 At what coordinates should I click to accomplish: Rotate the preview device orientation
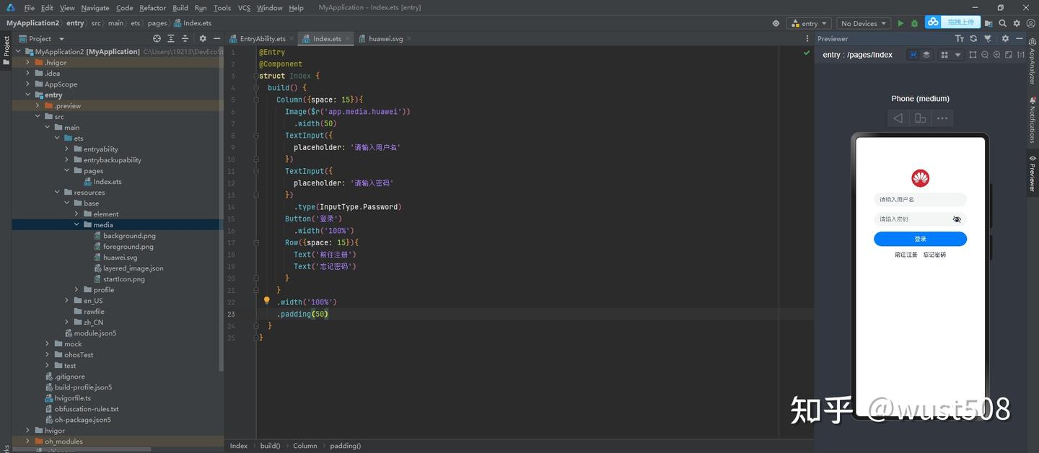920,118
